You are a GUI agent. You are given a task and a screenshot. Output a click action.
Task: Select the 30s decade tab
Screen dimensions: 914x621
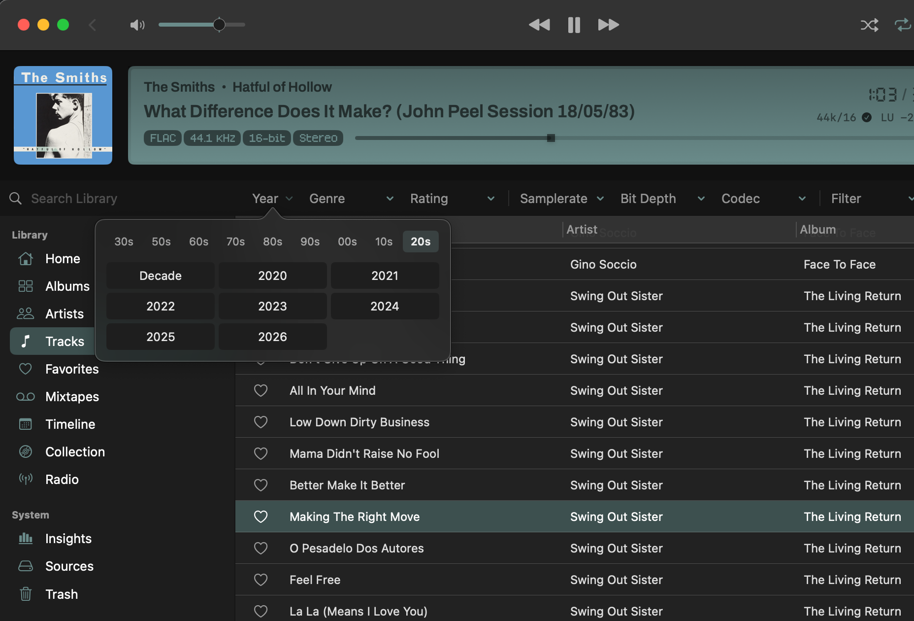[124, 241]
